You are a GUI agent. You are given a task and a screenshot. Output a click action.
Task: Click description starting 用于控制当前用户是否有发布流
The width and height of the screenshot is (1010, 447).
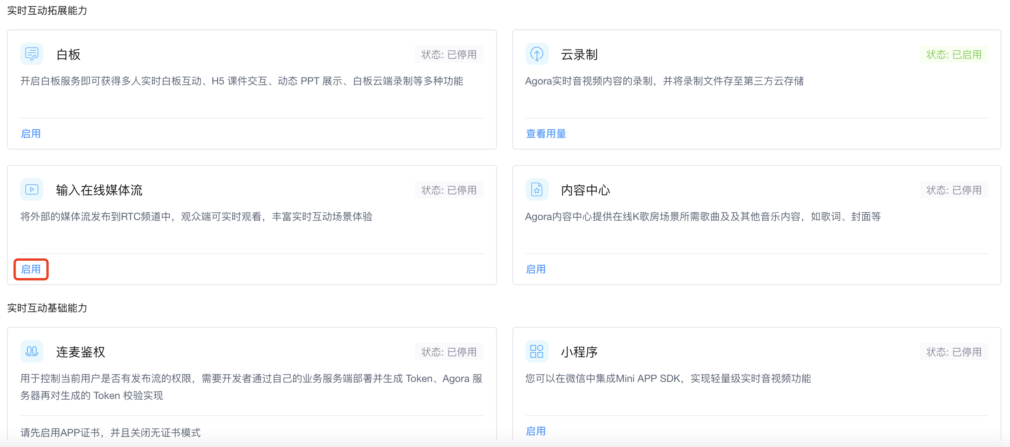click(251, 387)
